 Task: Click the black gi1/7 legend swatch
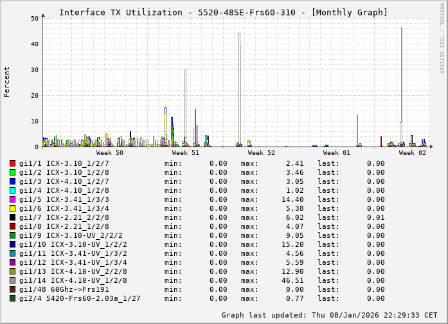[13, 217]
